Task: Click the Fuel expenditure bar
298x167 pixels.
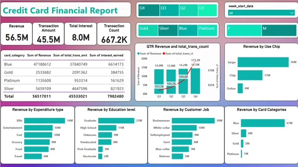Action: click(x=38, y=135)
